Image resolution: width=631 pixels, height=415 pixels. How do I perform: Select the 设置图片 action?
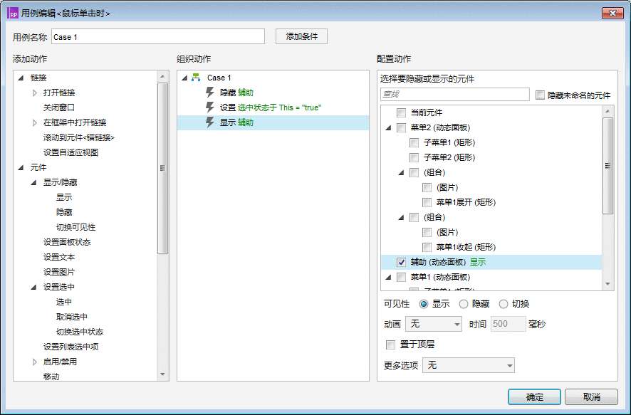(59, 272)
